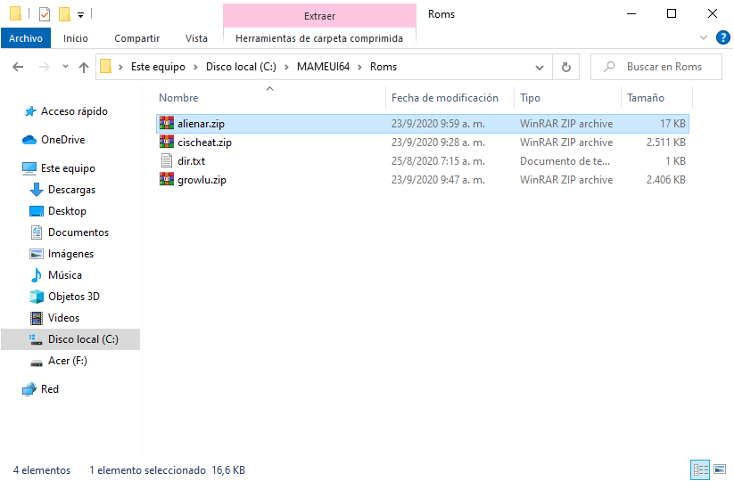734x481 pixels.
Task: Click the Red network icon
Action: point(29,389)
